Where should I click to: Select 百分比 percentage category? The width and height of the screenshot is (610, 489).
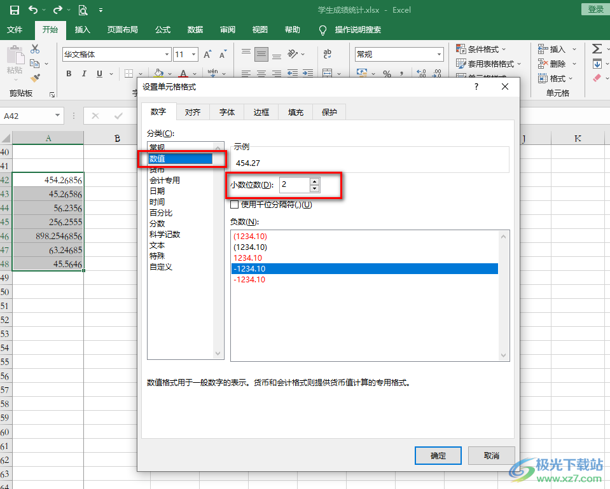click(161, 213)
